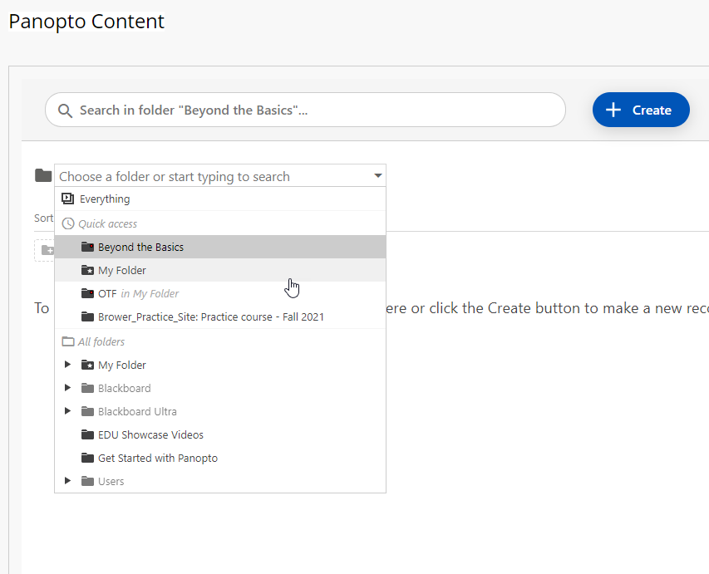Expand the Blackboard Ultra folder arrow
The width and height of the screenshot is (709, 574).
[x=68, y=411]
